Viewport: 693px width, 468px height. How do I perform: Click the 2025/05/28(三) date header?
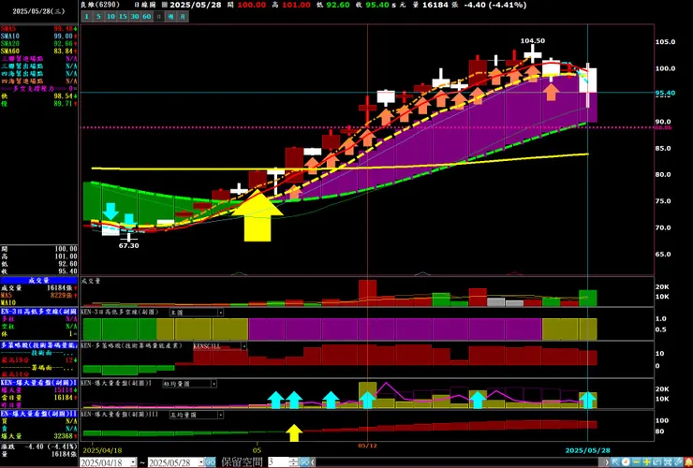tap(38, 11)
